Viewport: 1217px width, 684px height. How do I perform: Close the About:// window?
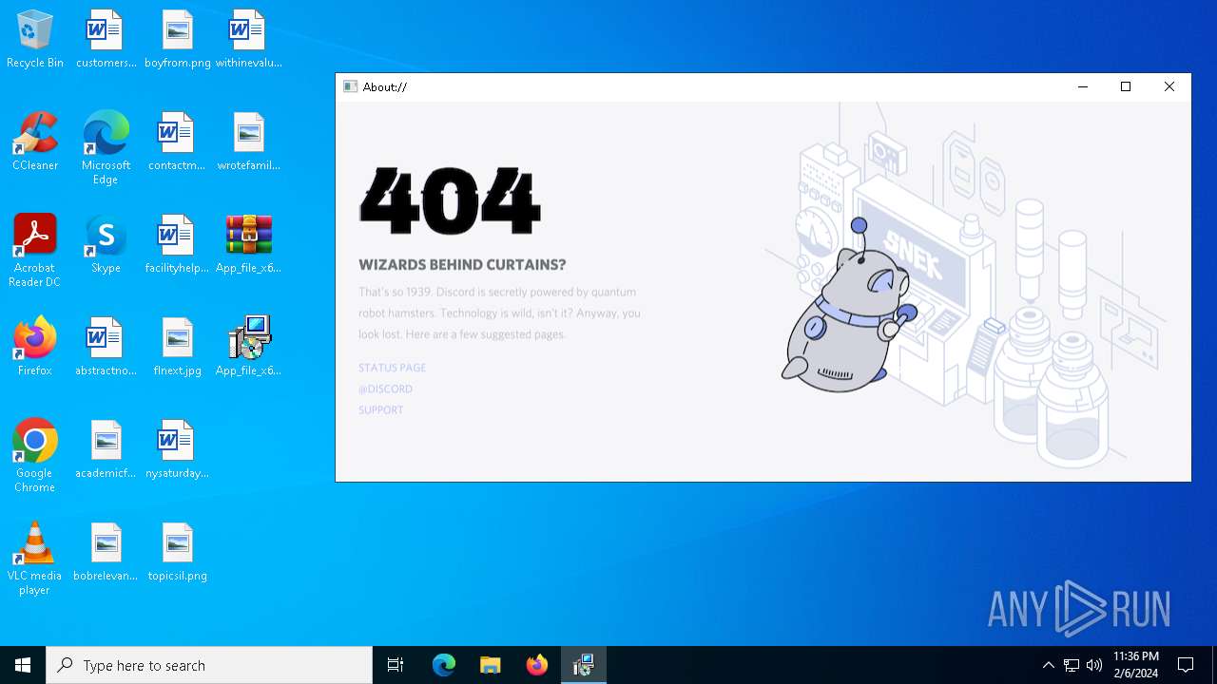[1169, 86]
